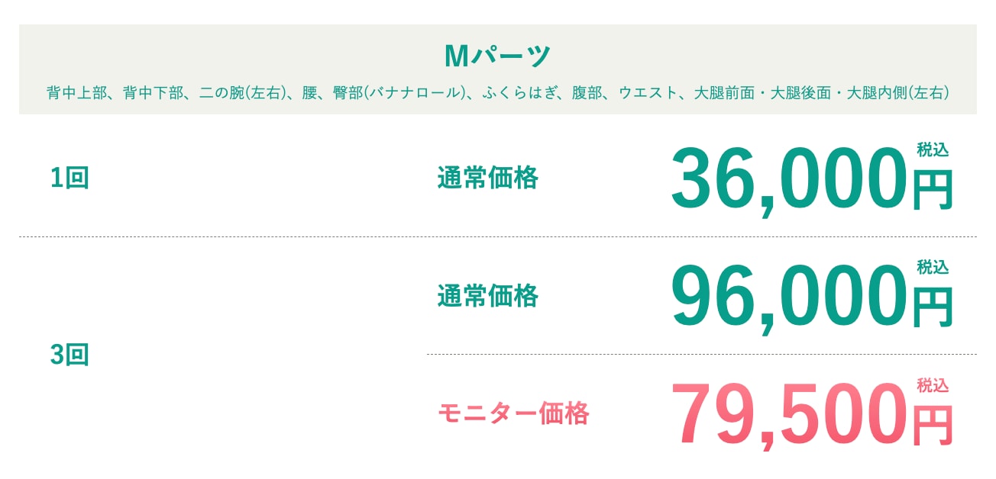The height and width of the screenshot is (479, 996).
Task: Click 税込 above the 36,000円 price
Action: [933, 149]
